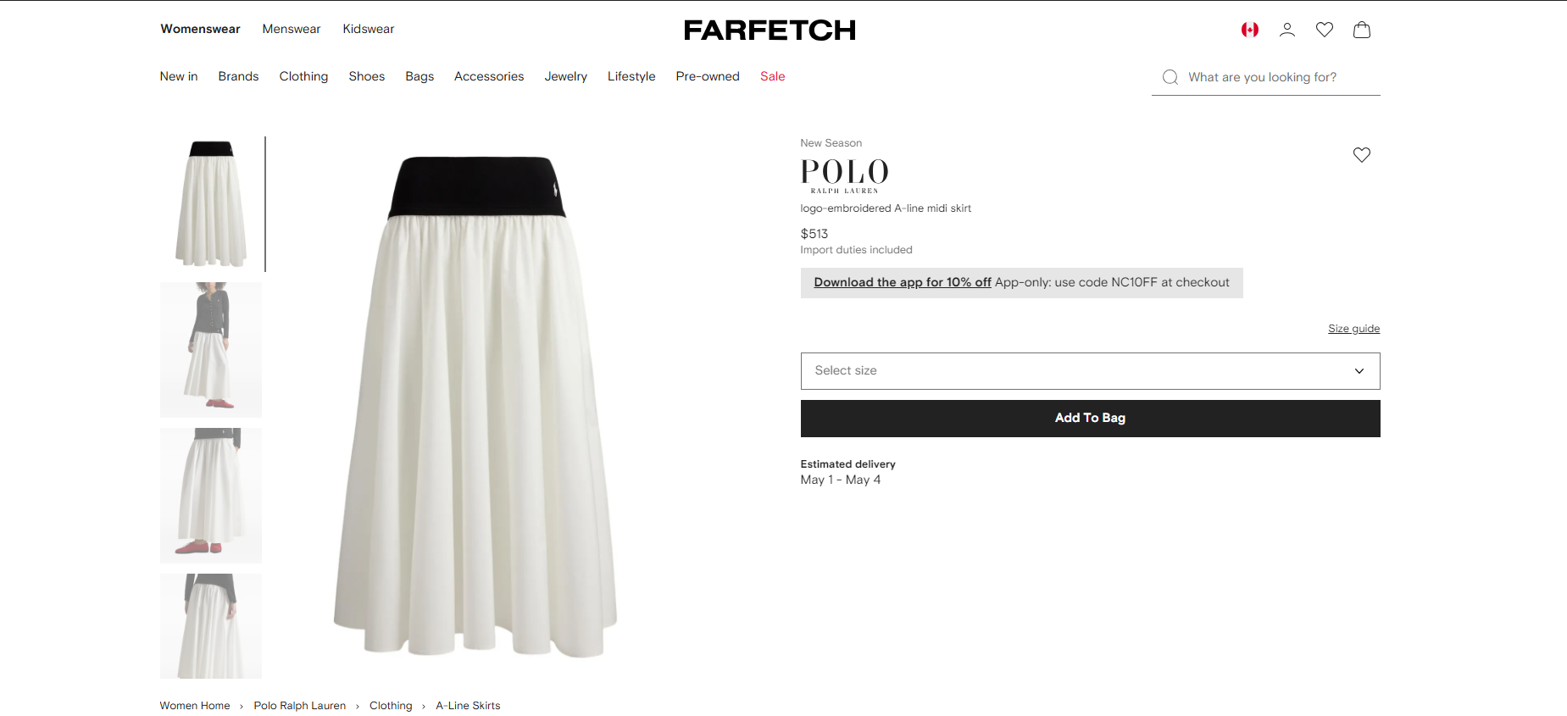The image size is (1567, 716).
Task: Click the search input field
Action: (1280, 77)
